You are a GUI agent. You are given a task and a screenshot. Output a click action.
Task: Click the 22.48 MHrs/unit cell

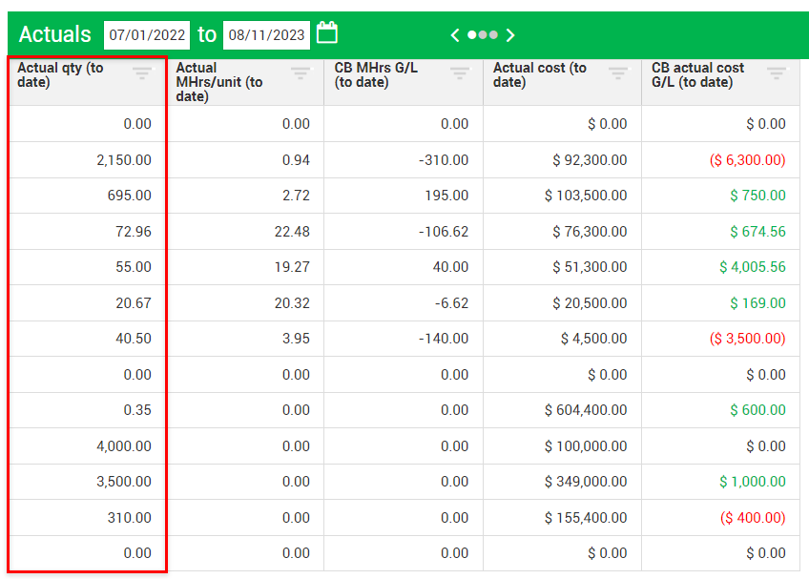[292, 232]
